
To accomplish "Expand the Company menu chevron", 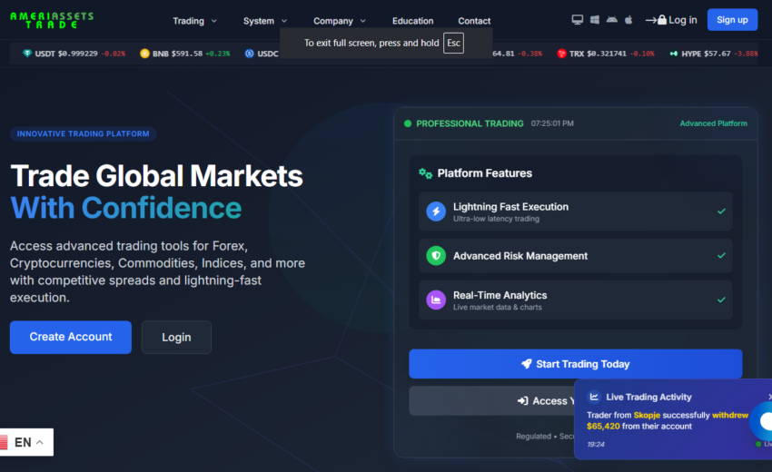I will coord(363,21).
